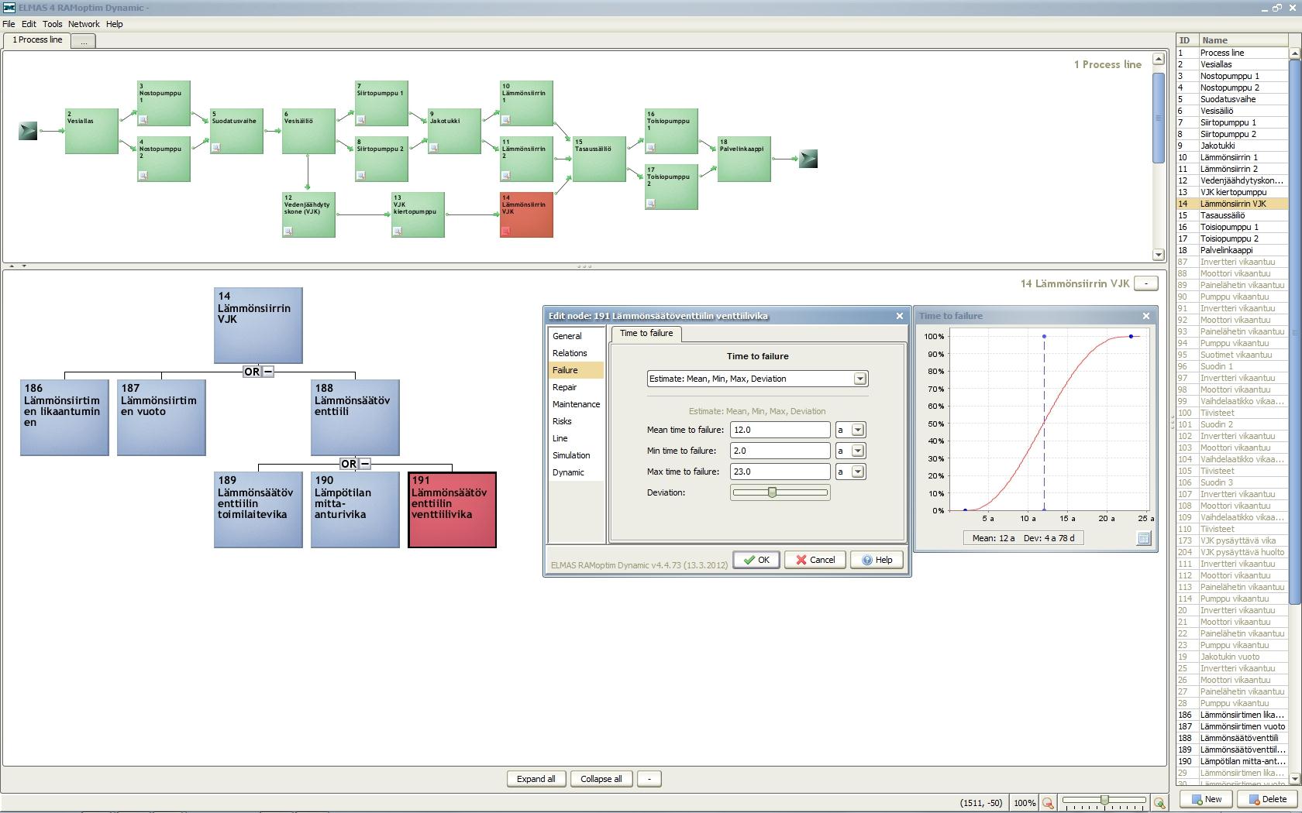
Task: Open magnifier icon on Nostopumppu 1 block
Action: (143, 119)
